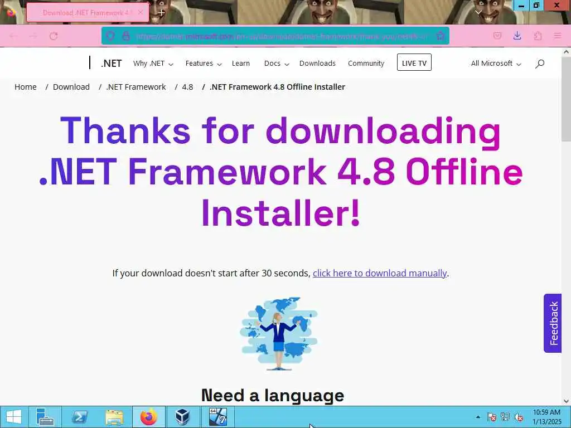Viewport: 571px width, 428px height.
Task: Open the flag notification tray icon
Action: 492,417
